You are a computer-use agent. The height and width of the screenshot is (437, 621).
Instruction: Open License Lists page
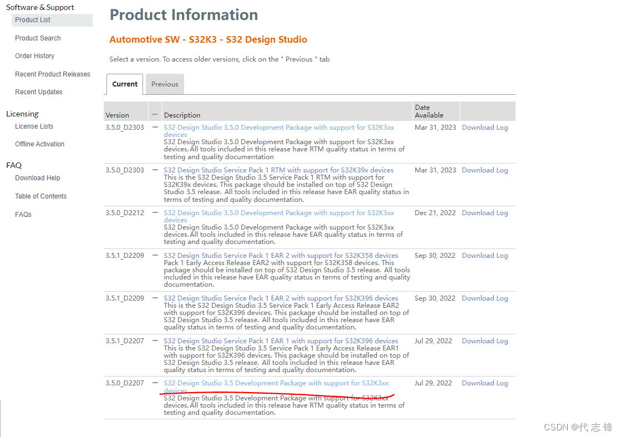[x=34, y=126]
